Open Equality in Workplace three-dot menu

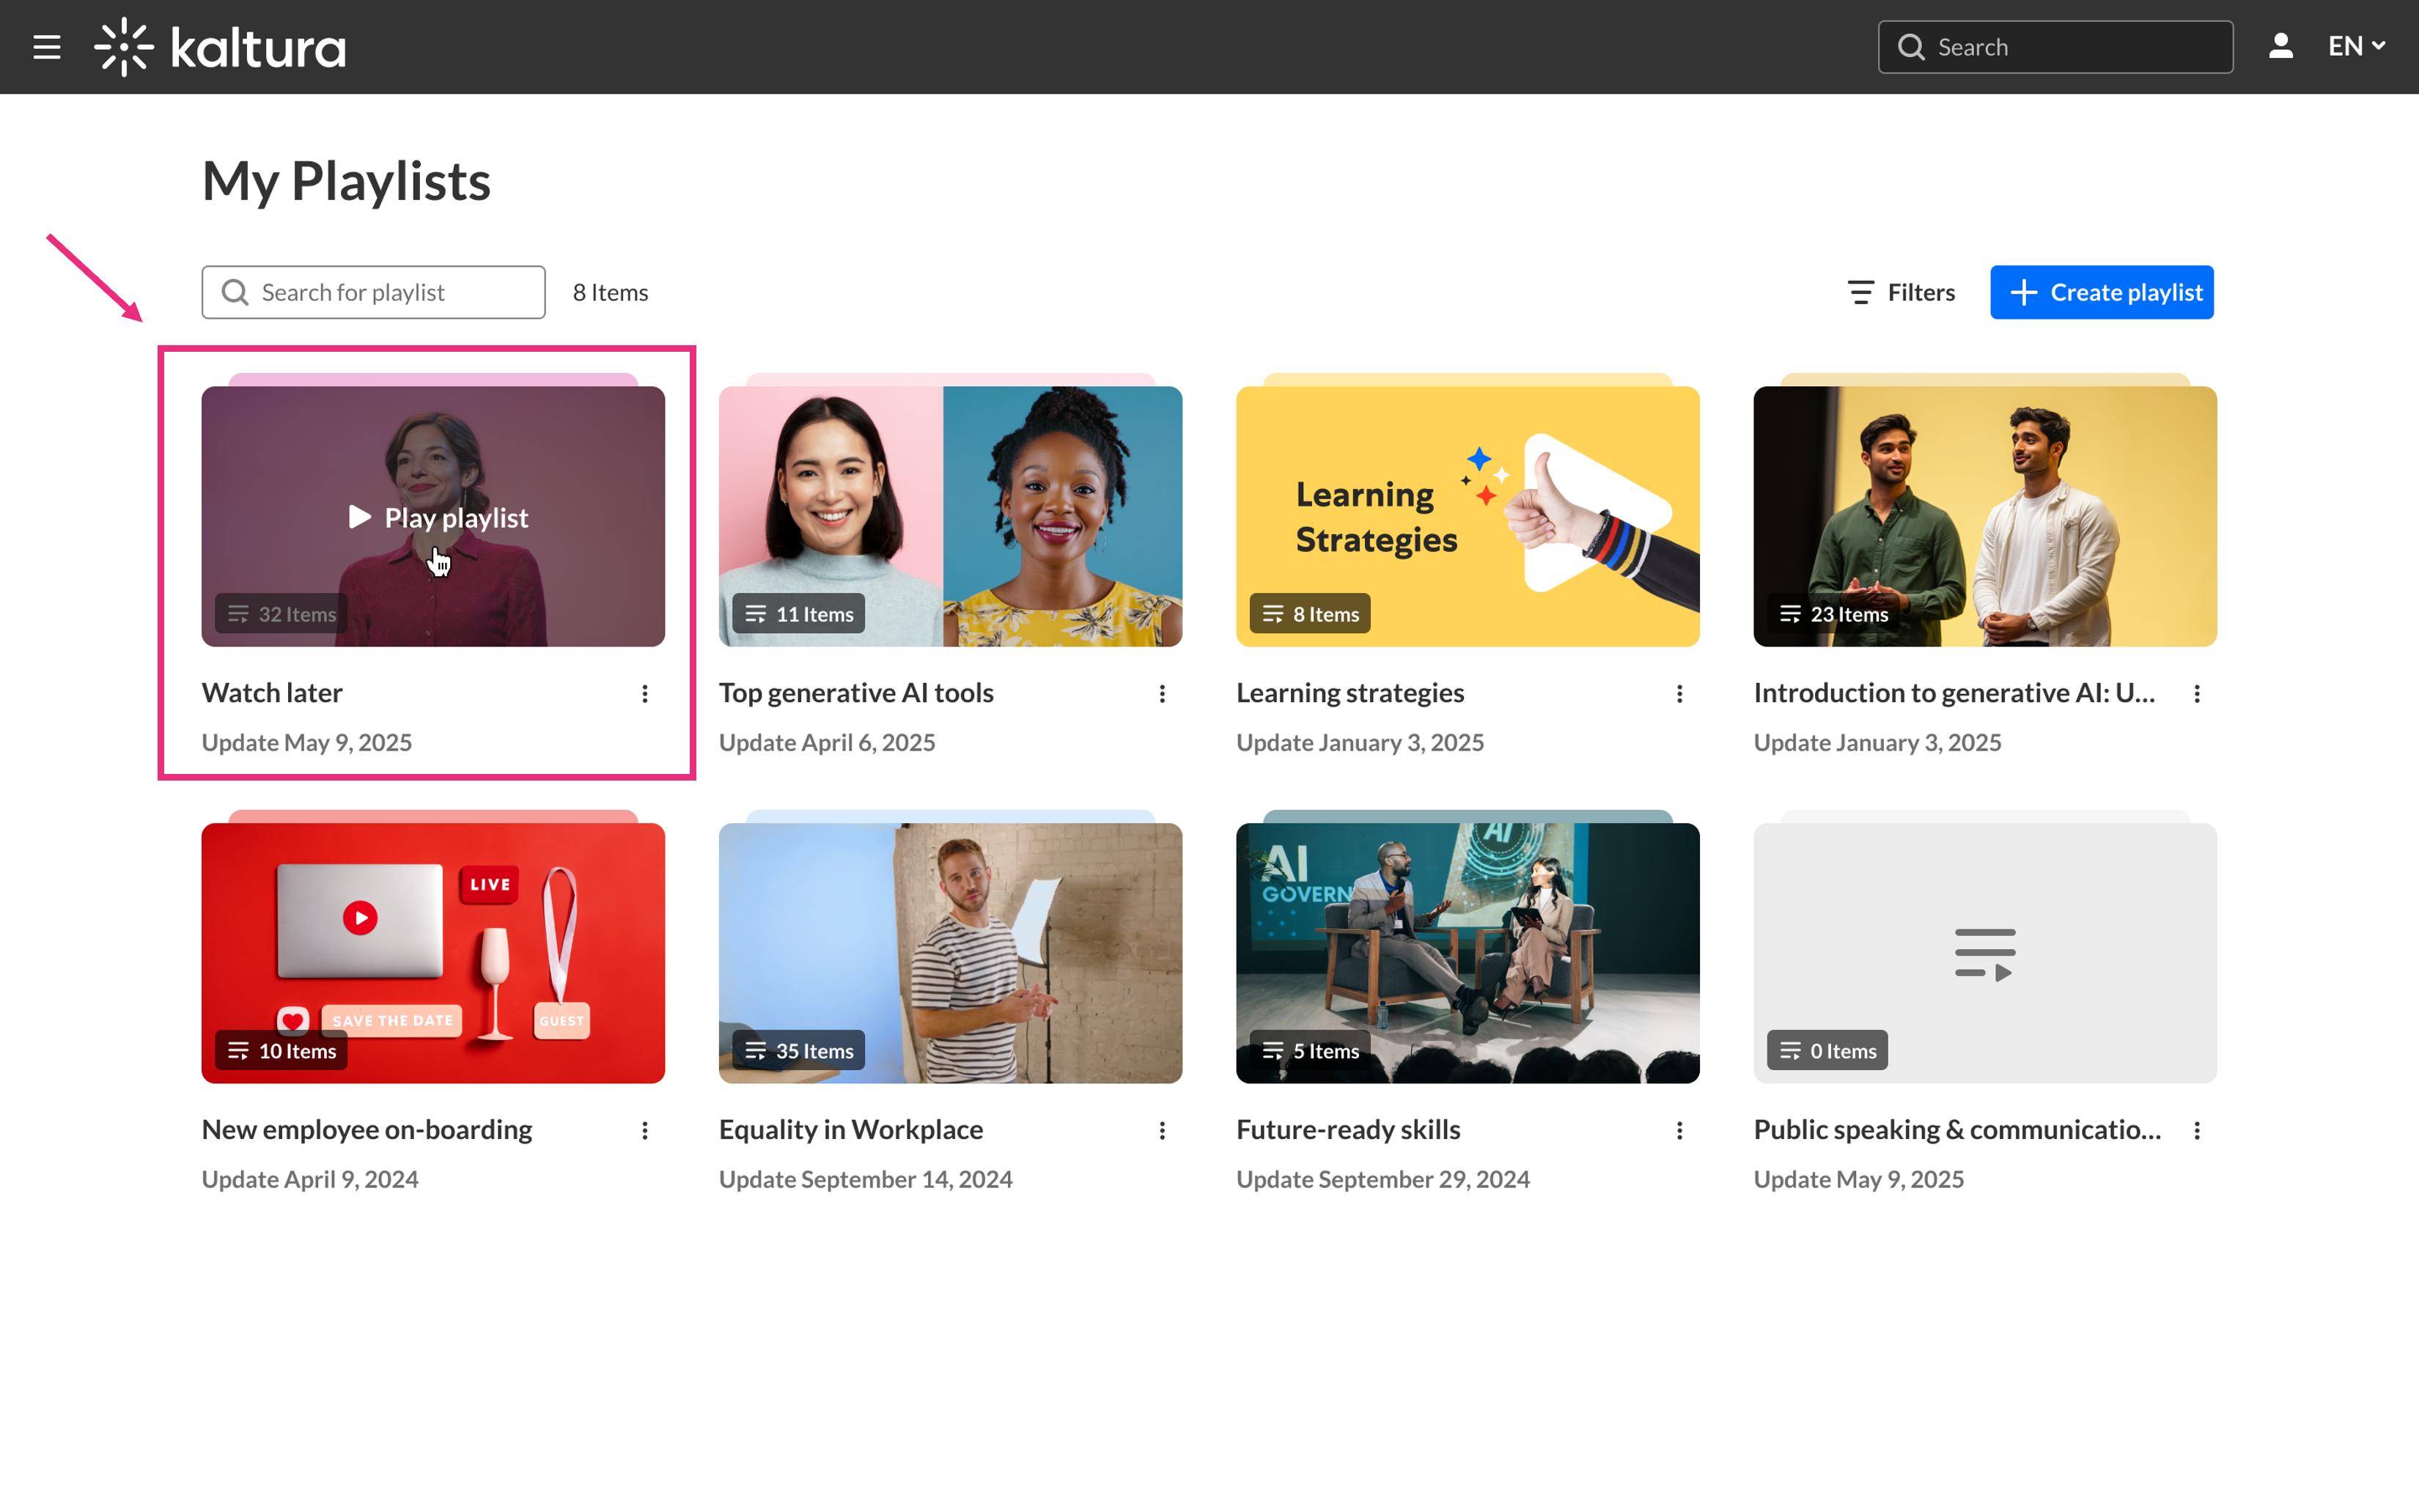(1162, 1131)
